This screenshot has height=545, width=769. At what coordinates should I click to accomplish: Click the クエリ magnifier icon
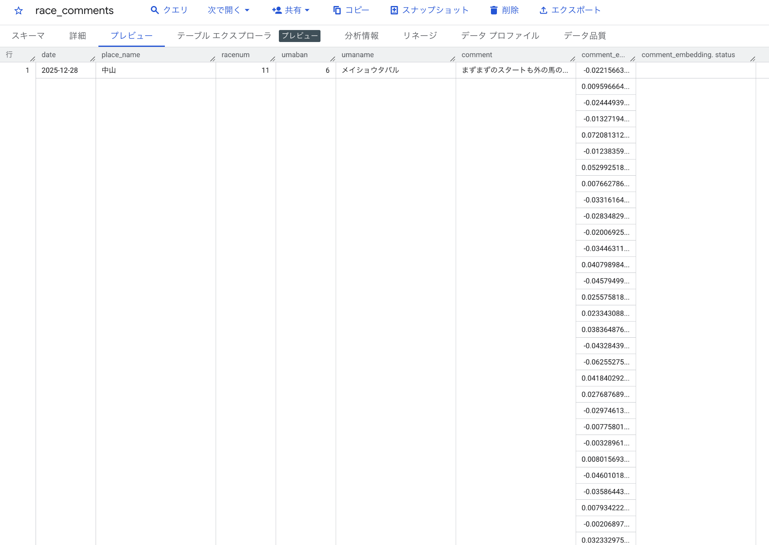pos(154,10)
